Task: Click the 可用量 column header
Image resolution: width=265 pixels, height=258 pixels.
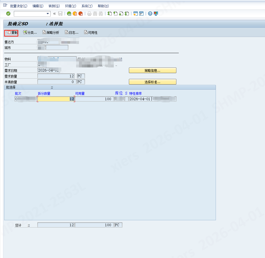Action: click(x=80, y=93)
